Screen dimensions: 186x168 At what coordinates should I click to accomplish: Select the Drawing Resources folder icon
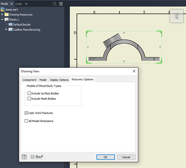(x=6, y=14)
